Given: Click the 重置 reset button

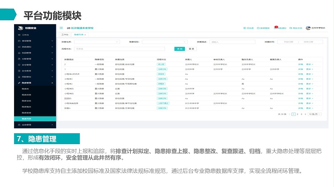Looking at the screenshot, I should click(191, 49).
